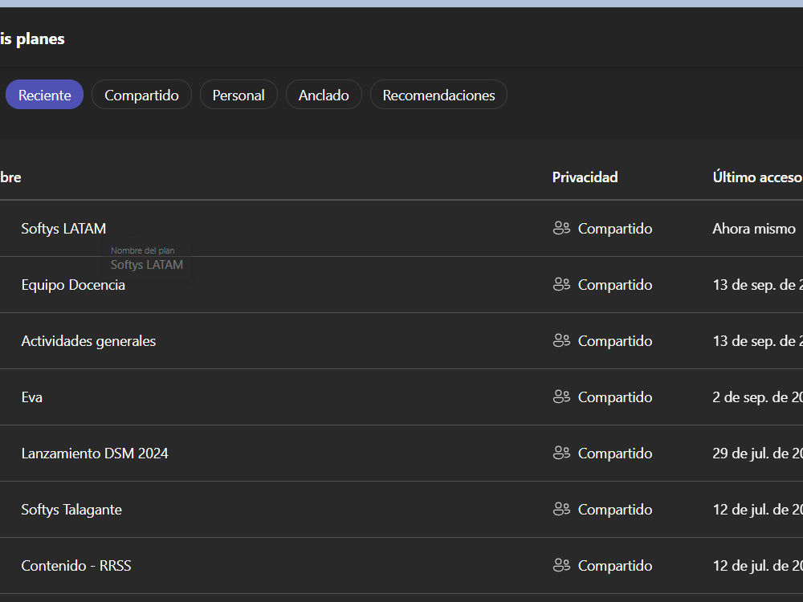Screen dimensions: 803x602
Task: Open the Softys Talagante plan
Action: point(71,510)
